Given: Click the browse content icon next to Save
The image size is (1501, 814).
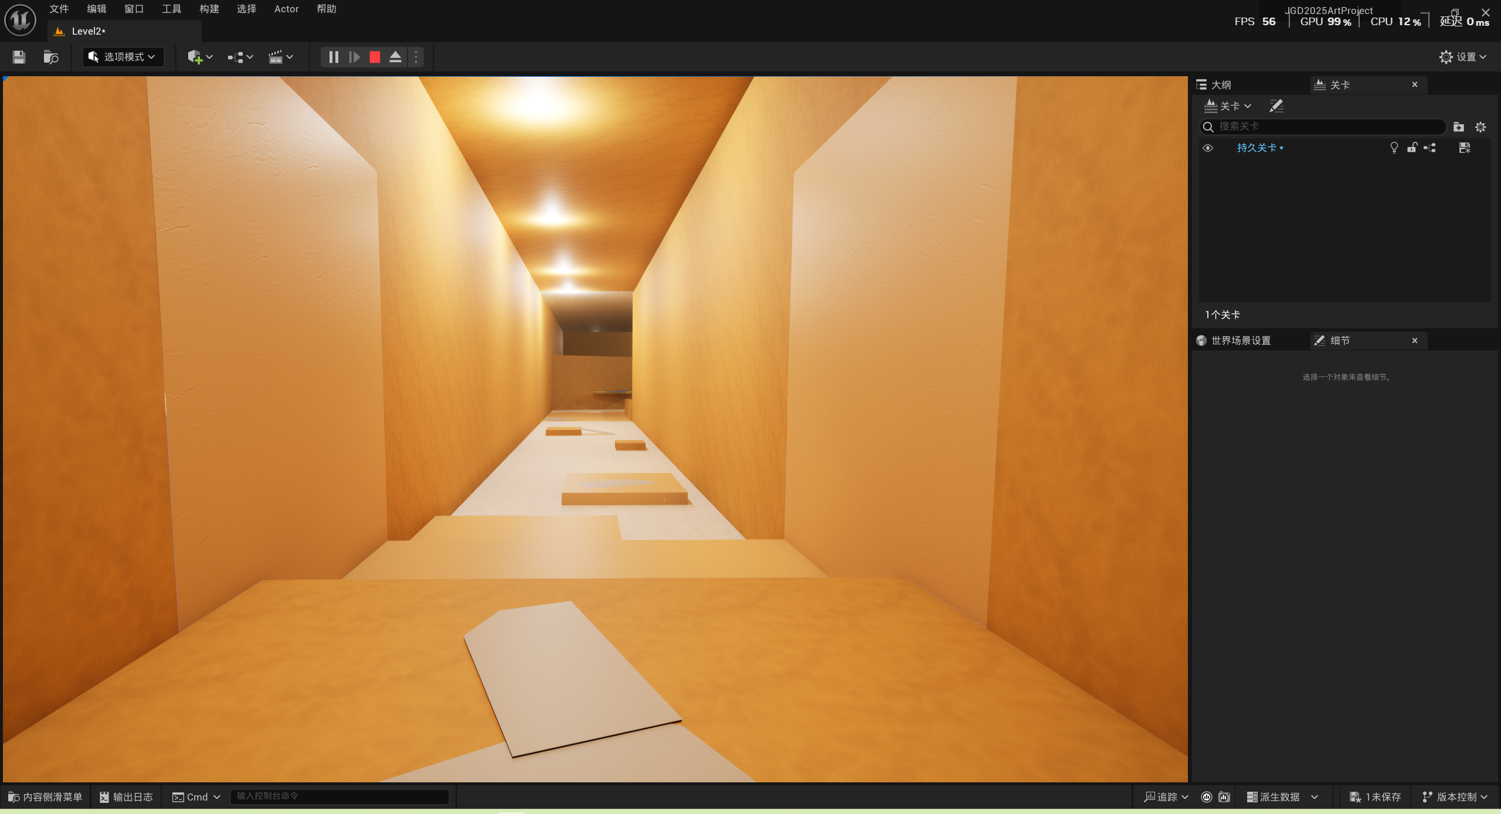Looking at the screenshot, I should 51,57.
